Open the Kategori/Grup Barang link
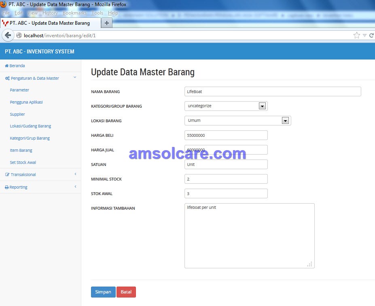The width and height of the screenshot is (375, 306). point(30,138)
